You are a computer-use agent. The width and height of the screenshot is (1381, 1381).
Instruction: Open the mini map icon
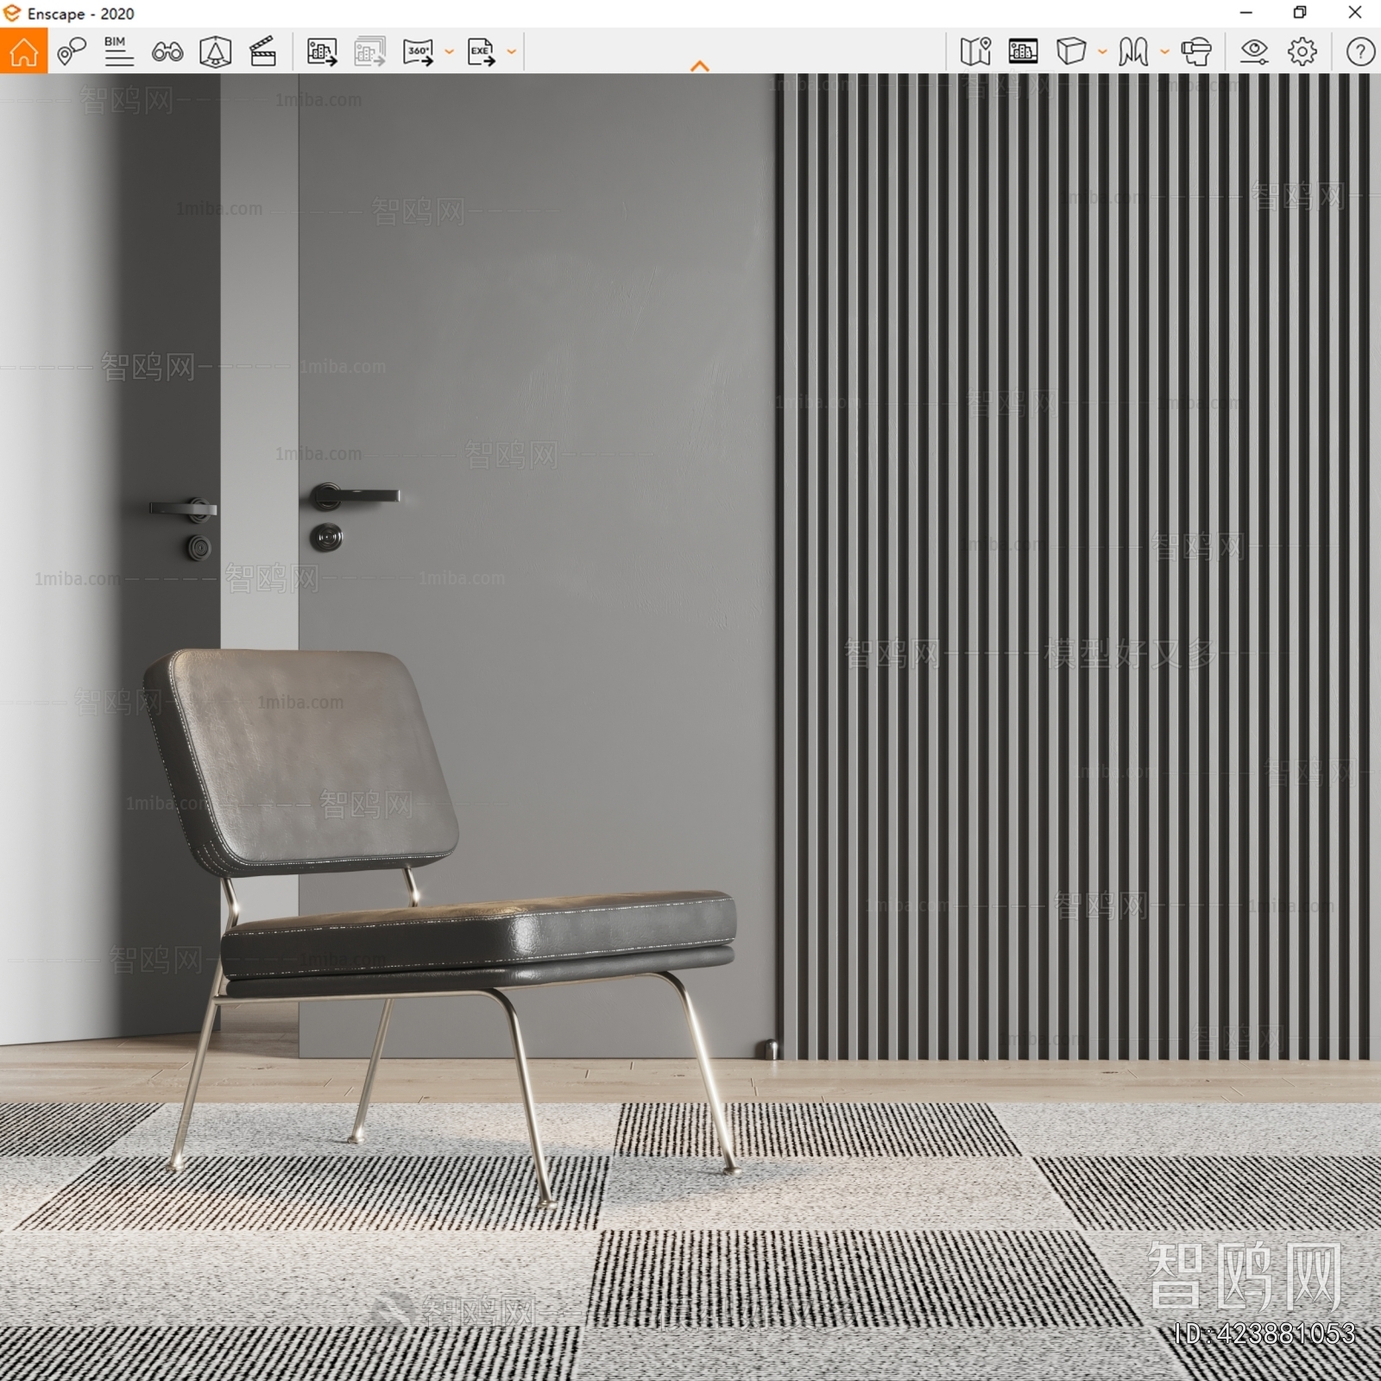(x=975, y=52)
